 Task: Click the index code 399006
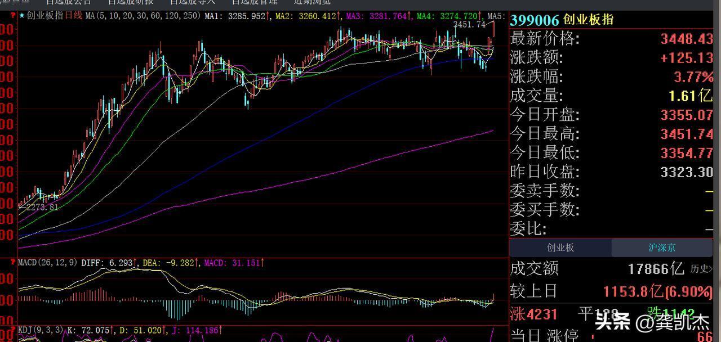pos(535,20)
